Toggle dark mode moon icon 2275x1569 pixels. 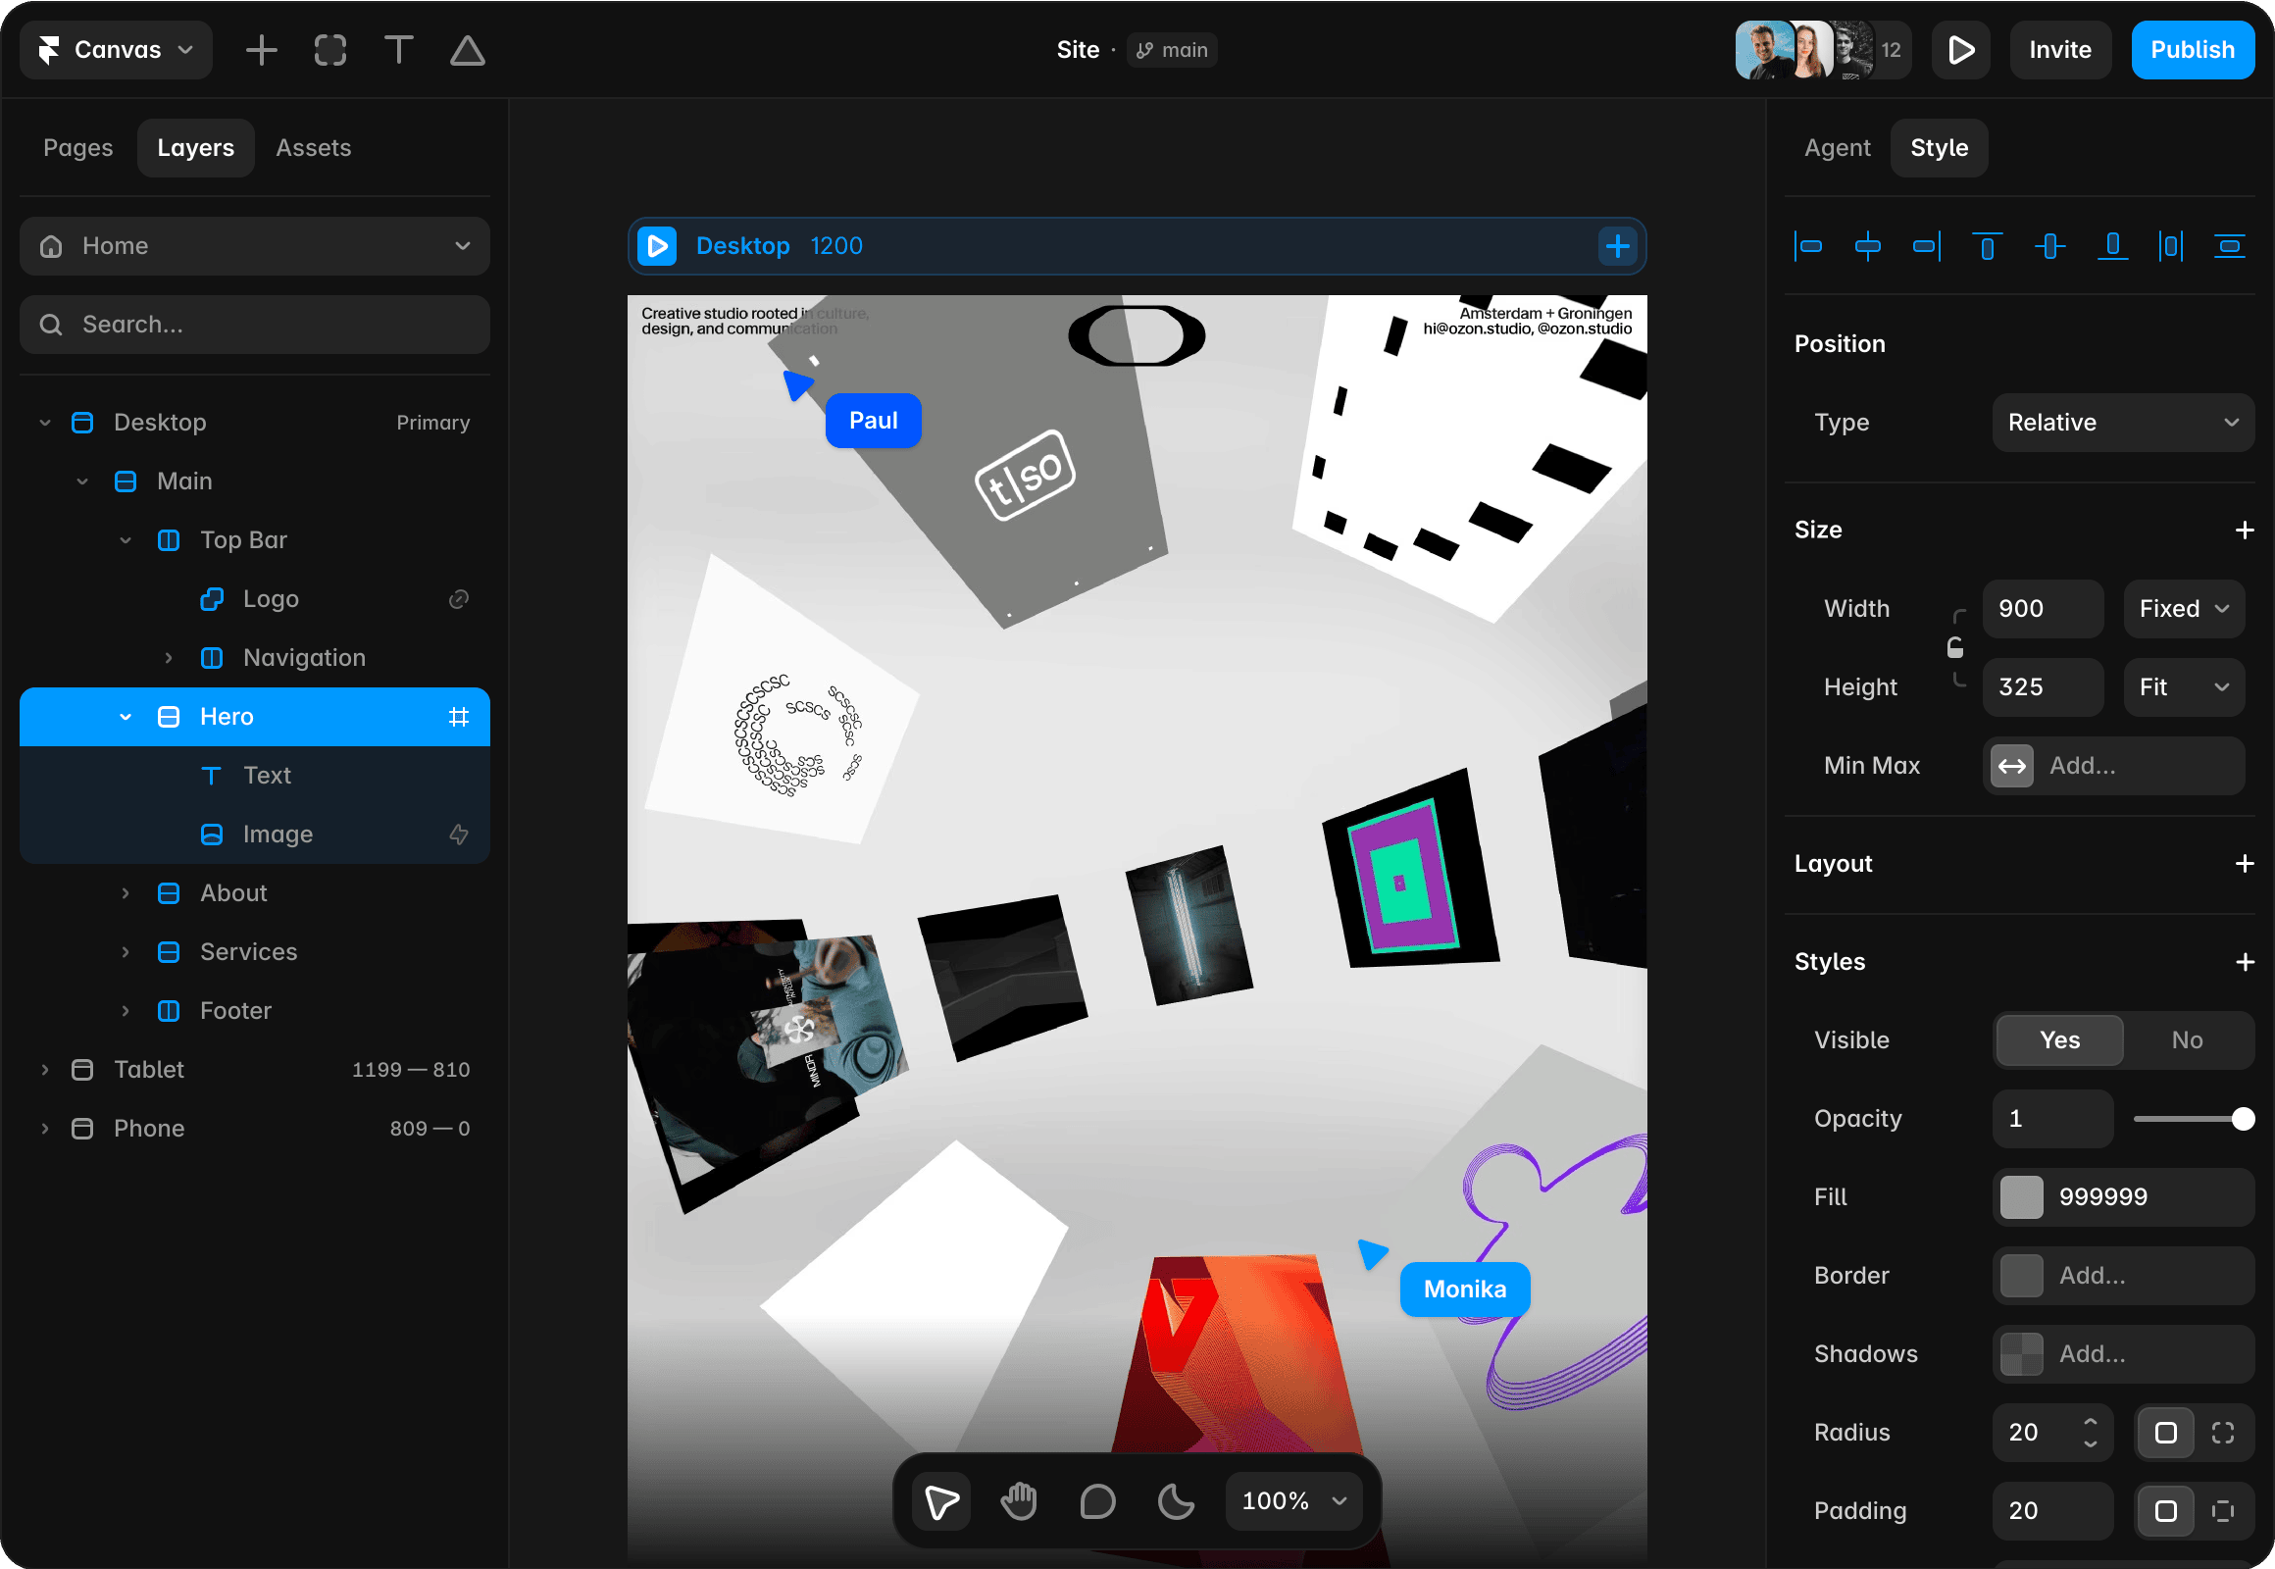[x=1176, y=1501]
